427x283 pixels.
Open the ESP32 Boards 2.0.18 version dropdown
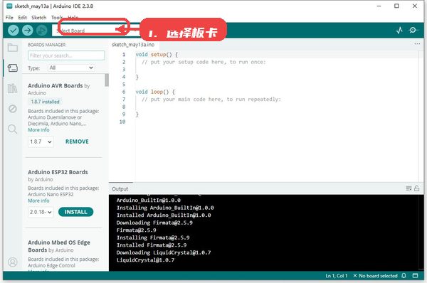pos(41,212)
